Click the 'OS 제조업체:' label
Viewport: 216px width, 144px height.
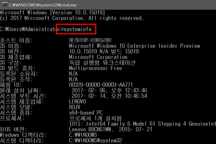coord(16,57)
